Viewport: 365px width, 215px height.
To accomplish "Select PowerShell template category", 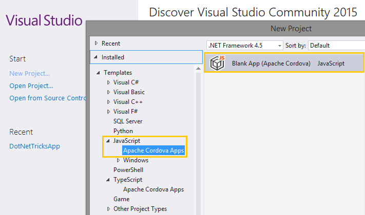I will 128,170.
